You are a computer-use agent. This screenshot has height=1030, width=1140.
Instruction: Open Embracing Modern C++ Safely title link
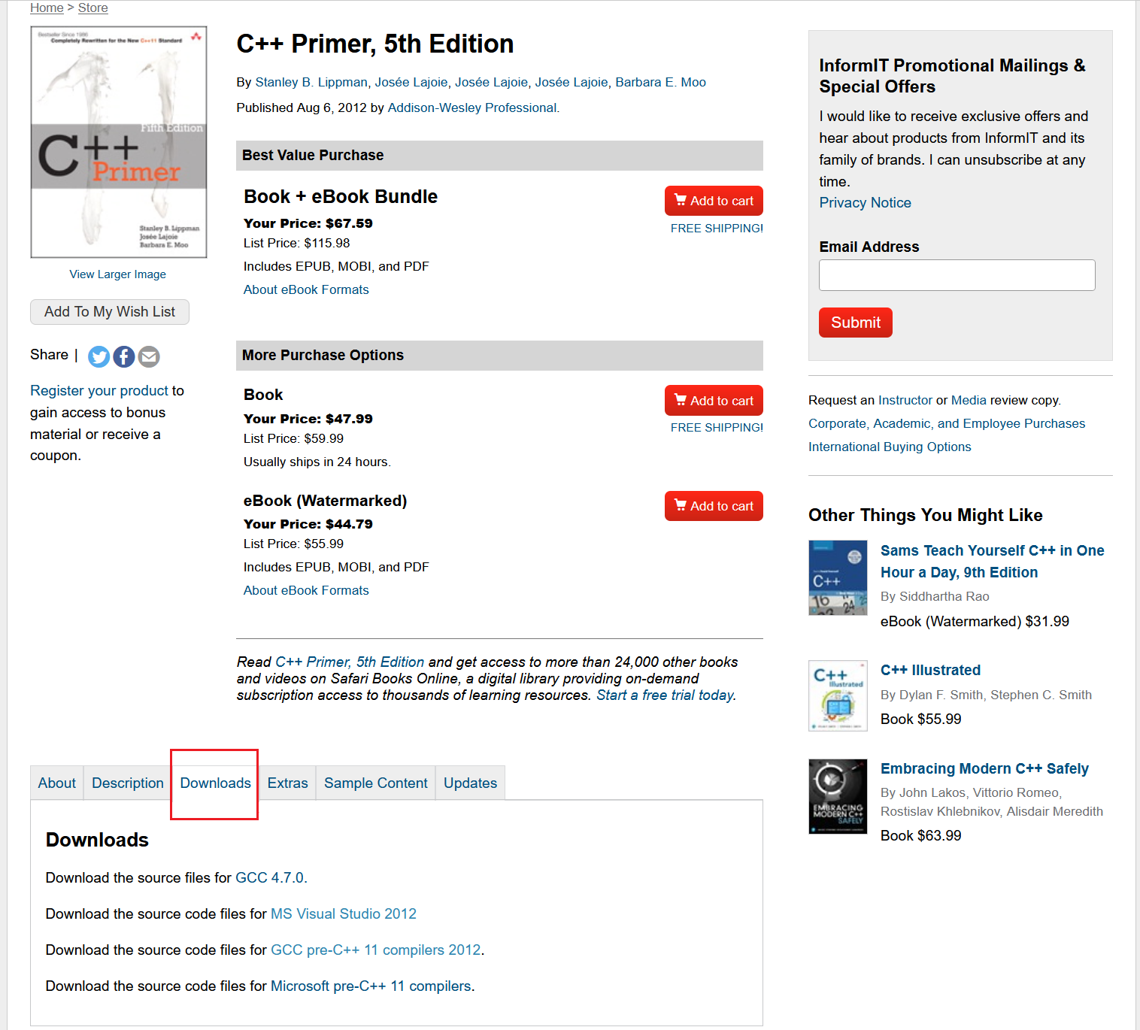pos(984,768)
